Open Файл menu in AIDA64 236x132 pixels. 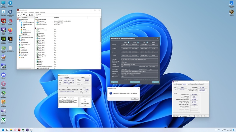click(19, 12)
